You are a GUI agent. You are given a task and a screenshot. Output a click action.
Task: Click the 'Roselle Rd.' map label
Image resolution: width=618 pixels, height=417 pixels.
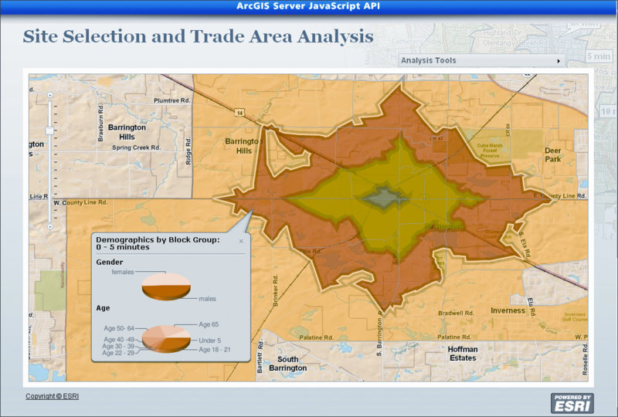585,359
